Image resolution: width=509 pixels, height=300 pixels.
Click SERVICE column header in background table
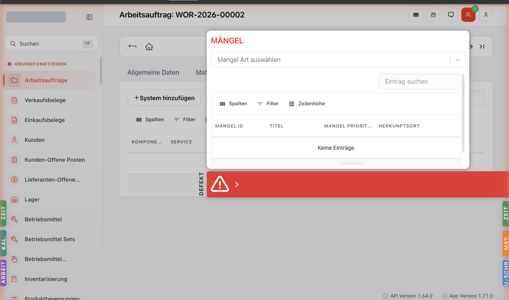pos(181,142)
